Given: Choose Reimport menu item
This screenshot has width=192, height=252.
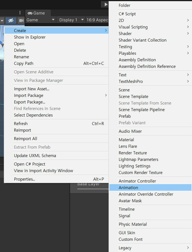Looking at the screenshot, I should pos(57,130).
